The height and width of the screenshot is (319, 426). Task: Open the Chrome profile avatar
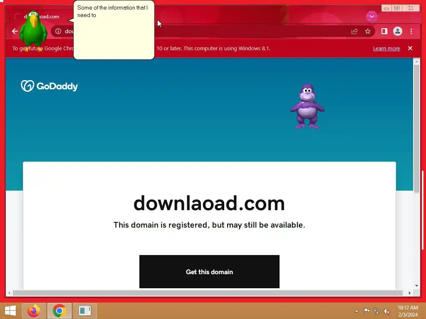[397, 32]
